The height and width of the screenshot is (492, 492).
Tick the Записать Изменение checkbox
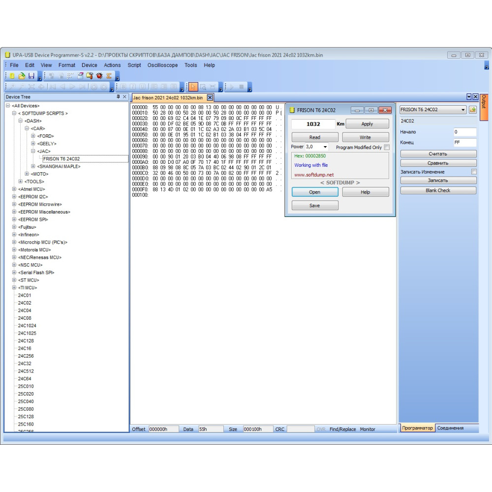[474, 172]
